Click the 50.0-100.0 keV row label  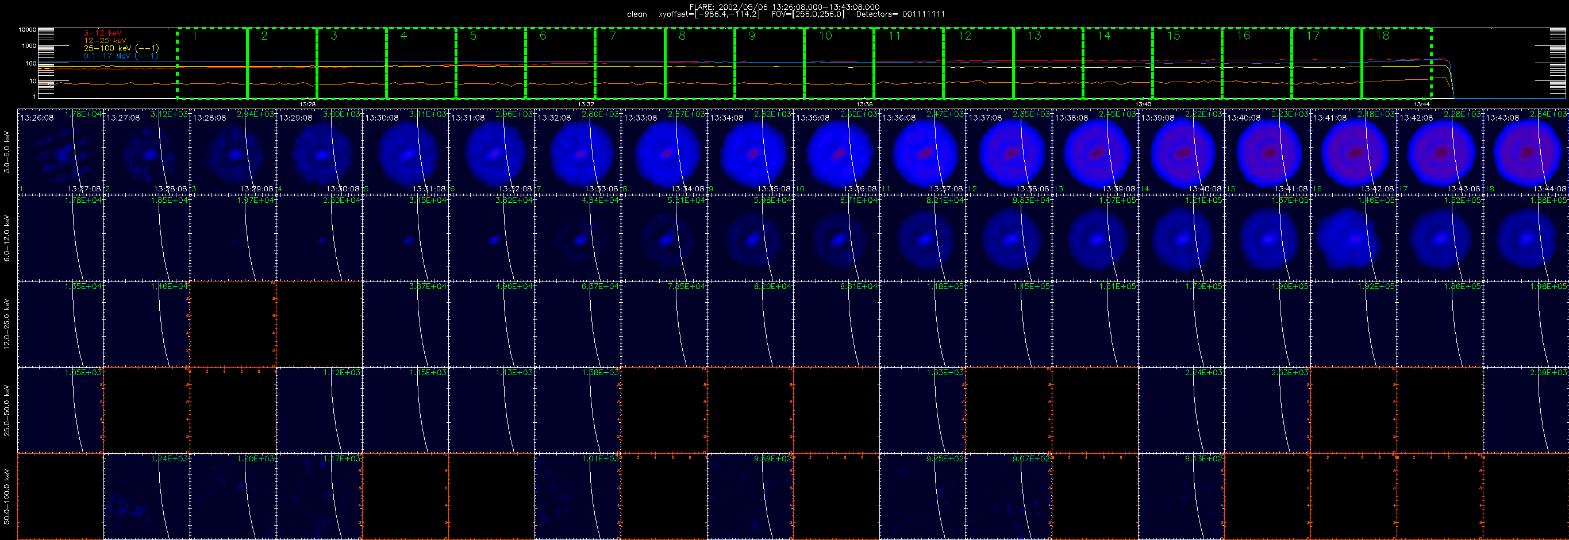(x=7, y=497)
